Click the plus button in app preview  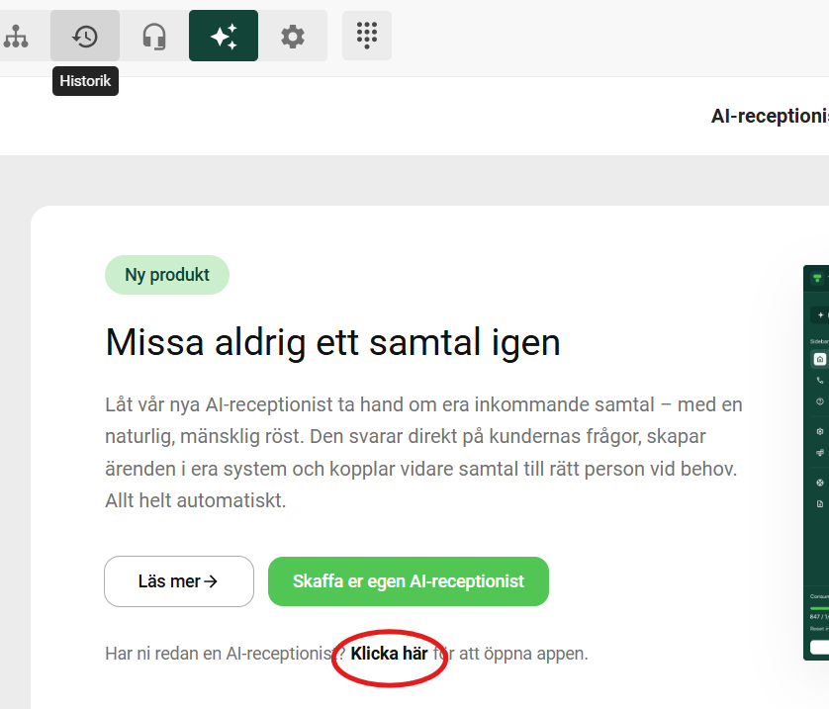[x=820, y=314]
